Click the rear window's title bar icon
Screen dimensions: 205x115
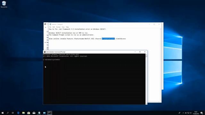pos(45,24)
